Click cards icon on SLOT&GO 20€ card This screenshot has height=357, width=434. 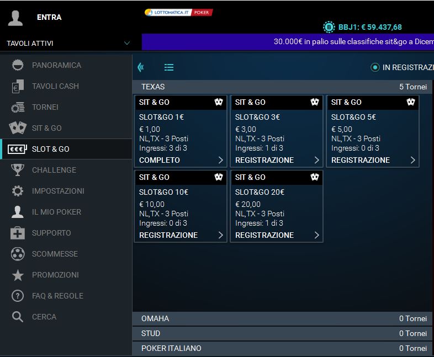(315, 177)
